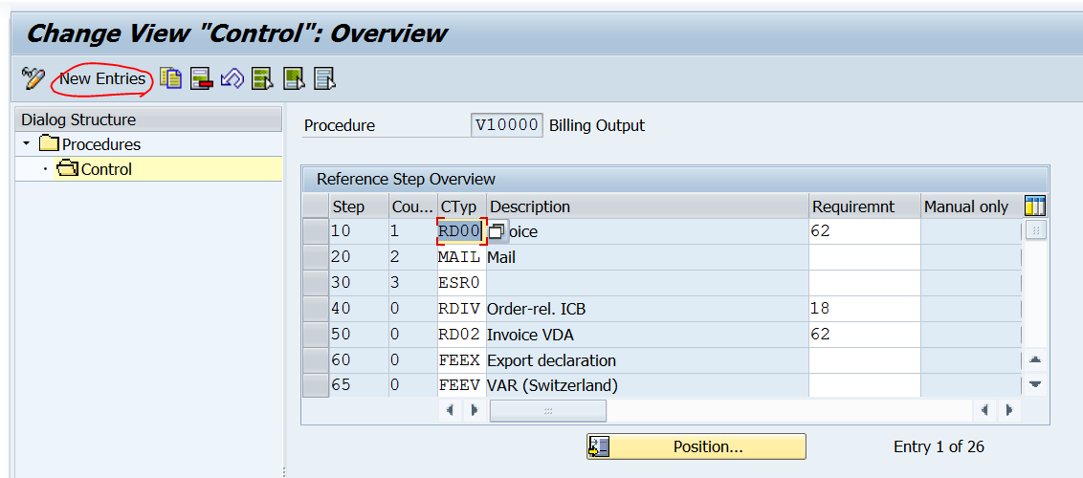This screenshot has width=1083, height=478.
Task: Click the Undo Change toolbar icon
Action: coord(232,78)
